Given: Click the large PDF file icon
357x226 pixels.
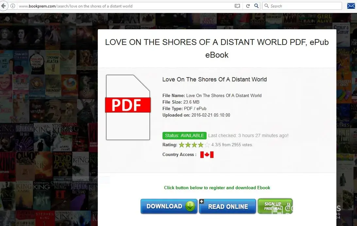Looking at the screenshot, I should 128,107.
